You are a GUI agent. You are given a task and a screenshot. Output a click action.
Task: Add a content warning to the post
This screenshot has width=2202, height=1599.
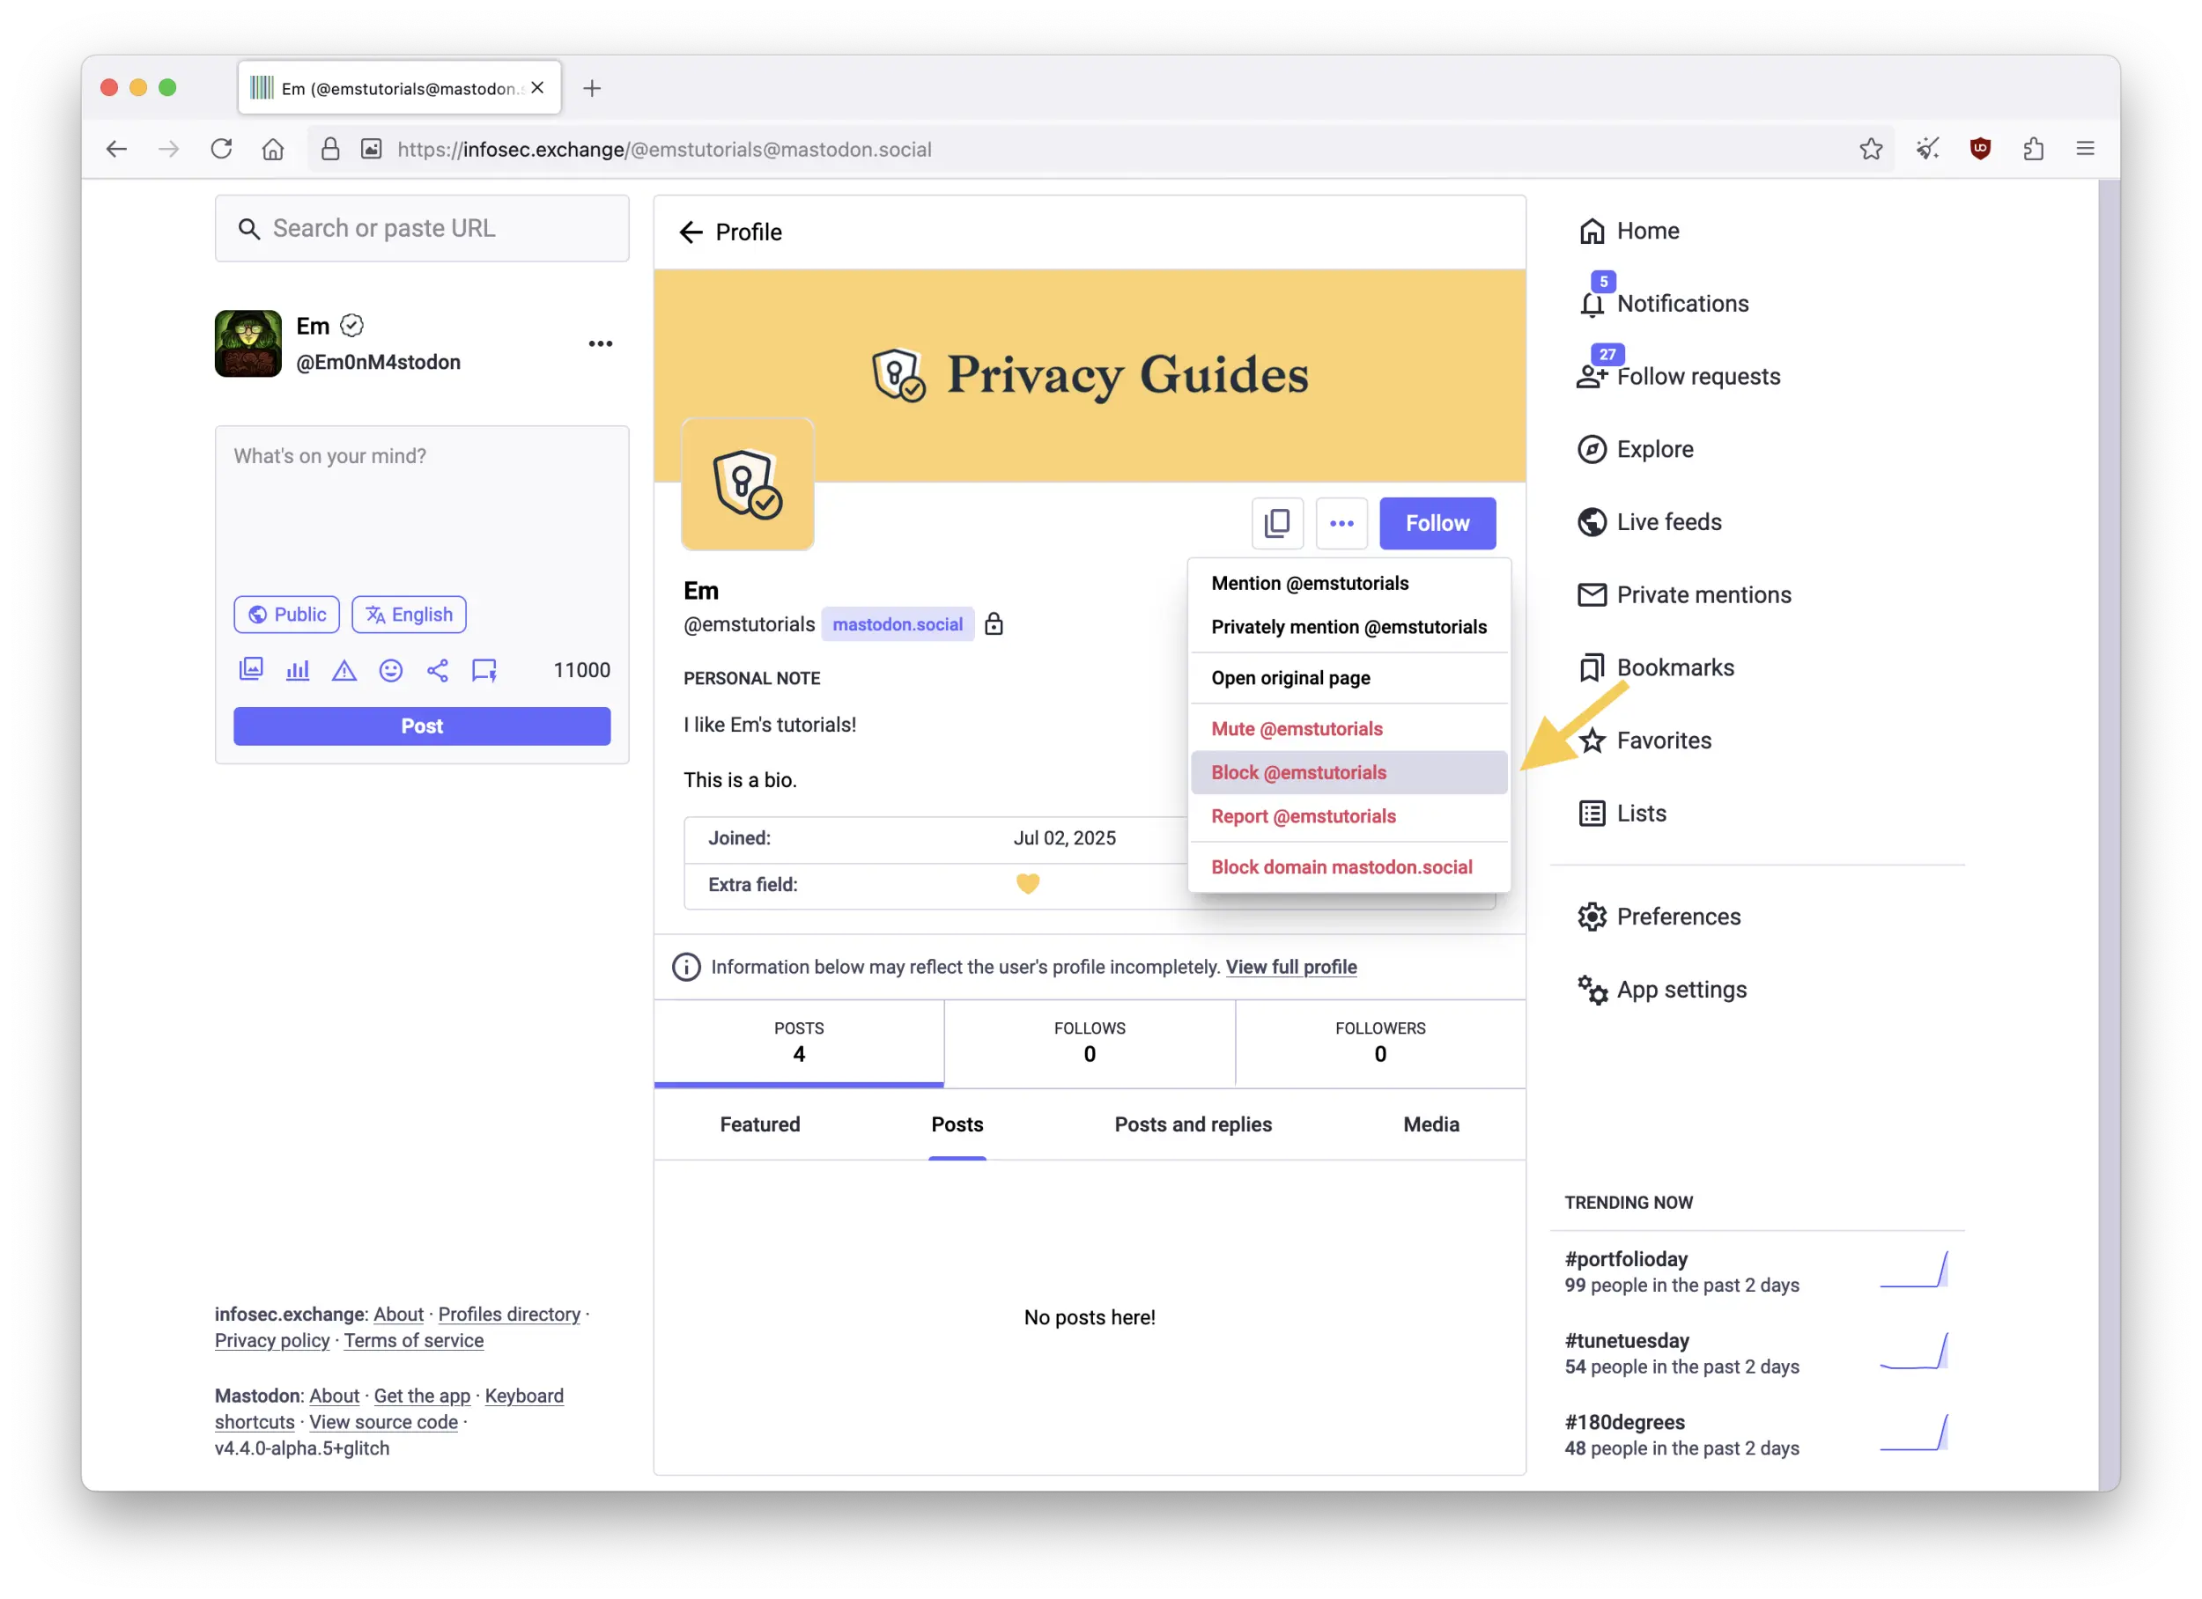point(344,670)
